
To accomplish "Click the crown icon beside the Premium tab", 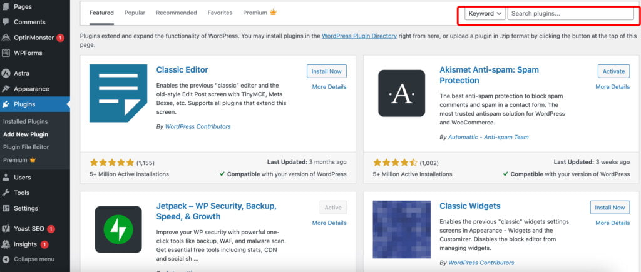I will (273, 13).
